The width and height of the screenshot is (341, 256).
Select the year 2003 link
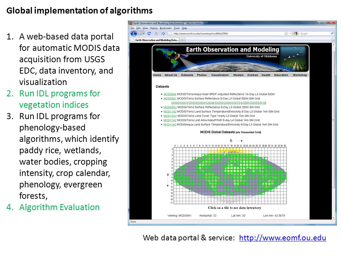201,103
